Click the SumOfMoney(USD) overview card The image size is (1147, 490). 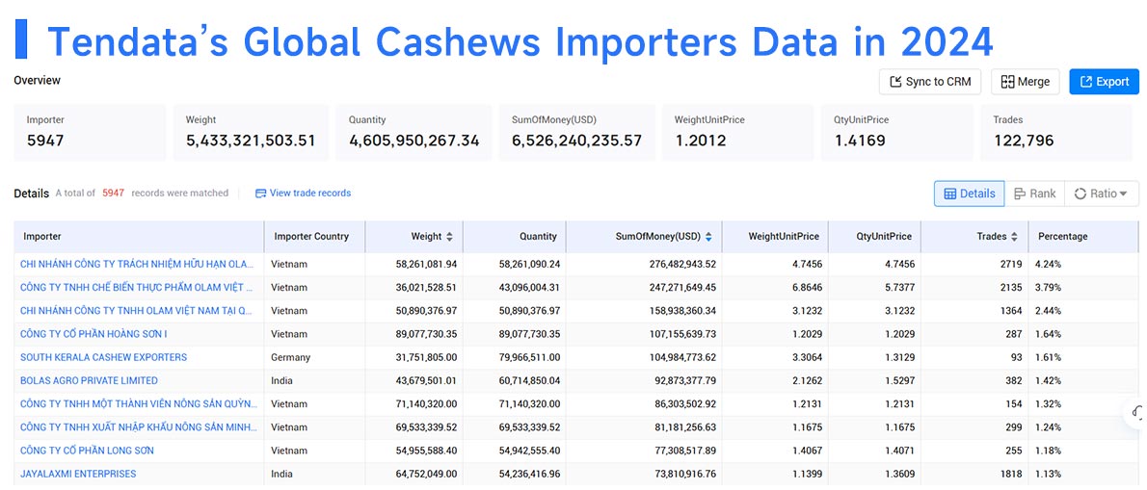(x=578, y=133)
